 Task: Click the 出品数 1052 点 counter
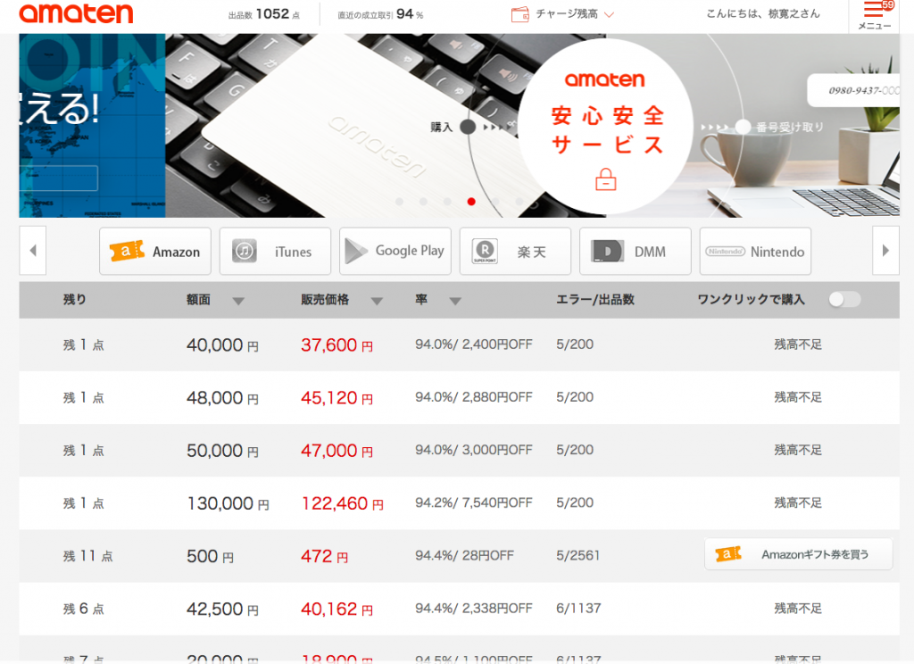pyautogui.click(x=264, y=14)
